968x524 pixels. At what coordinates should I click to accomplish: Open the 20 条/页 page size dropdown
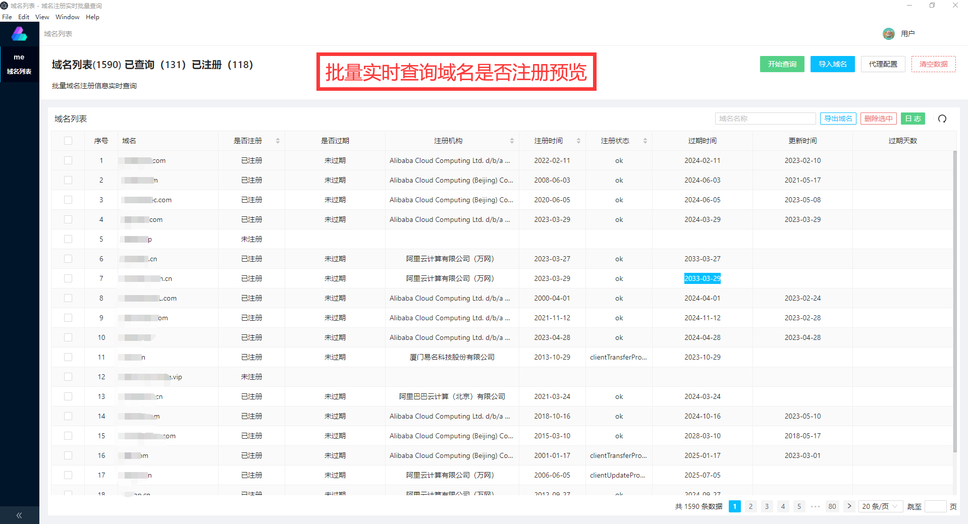coord(880,506)
